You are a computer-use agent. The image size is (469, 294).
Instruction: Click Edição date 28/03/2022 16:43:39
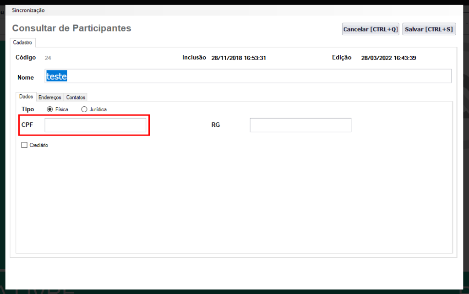click(388, 58)
